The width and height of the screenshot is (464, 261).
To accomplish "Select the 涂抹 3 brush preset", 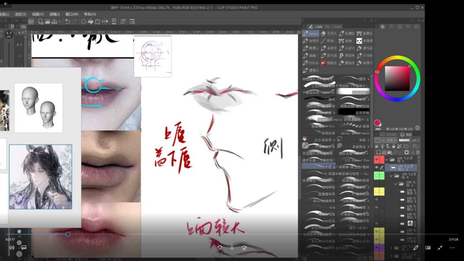I will 354,99.
